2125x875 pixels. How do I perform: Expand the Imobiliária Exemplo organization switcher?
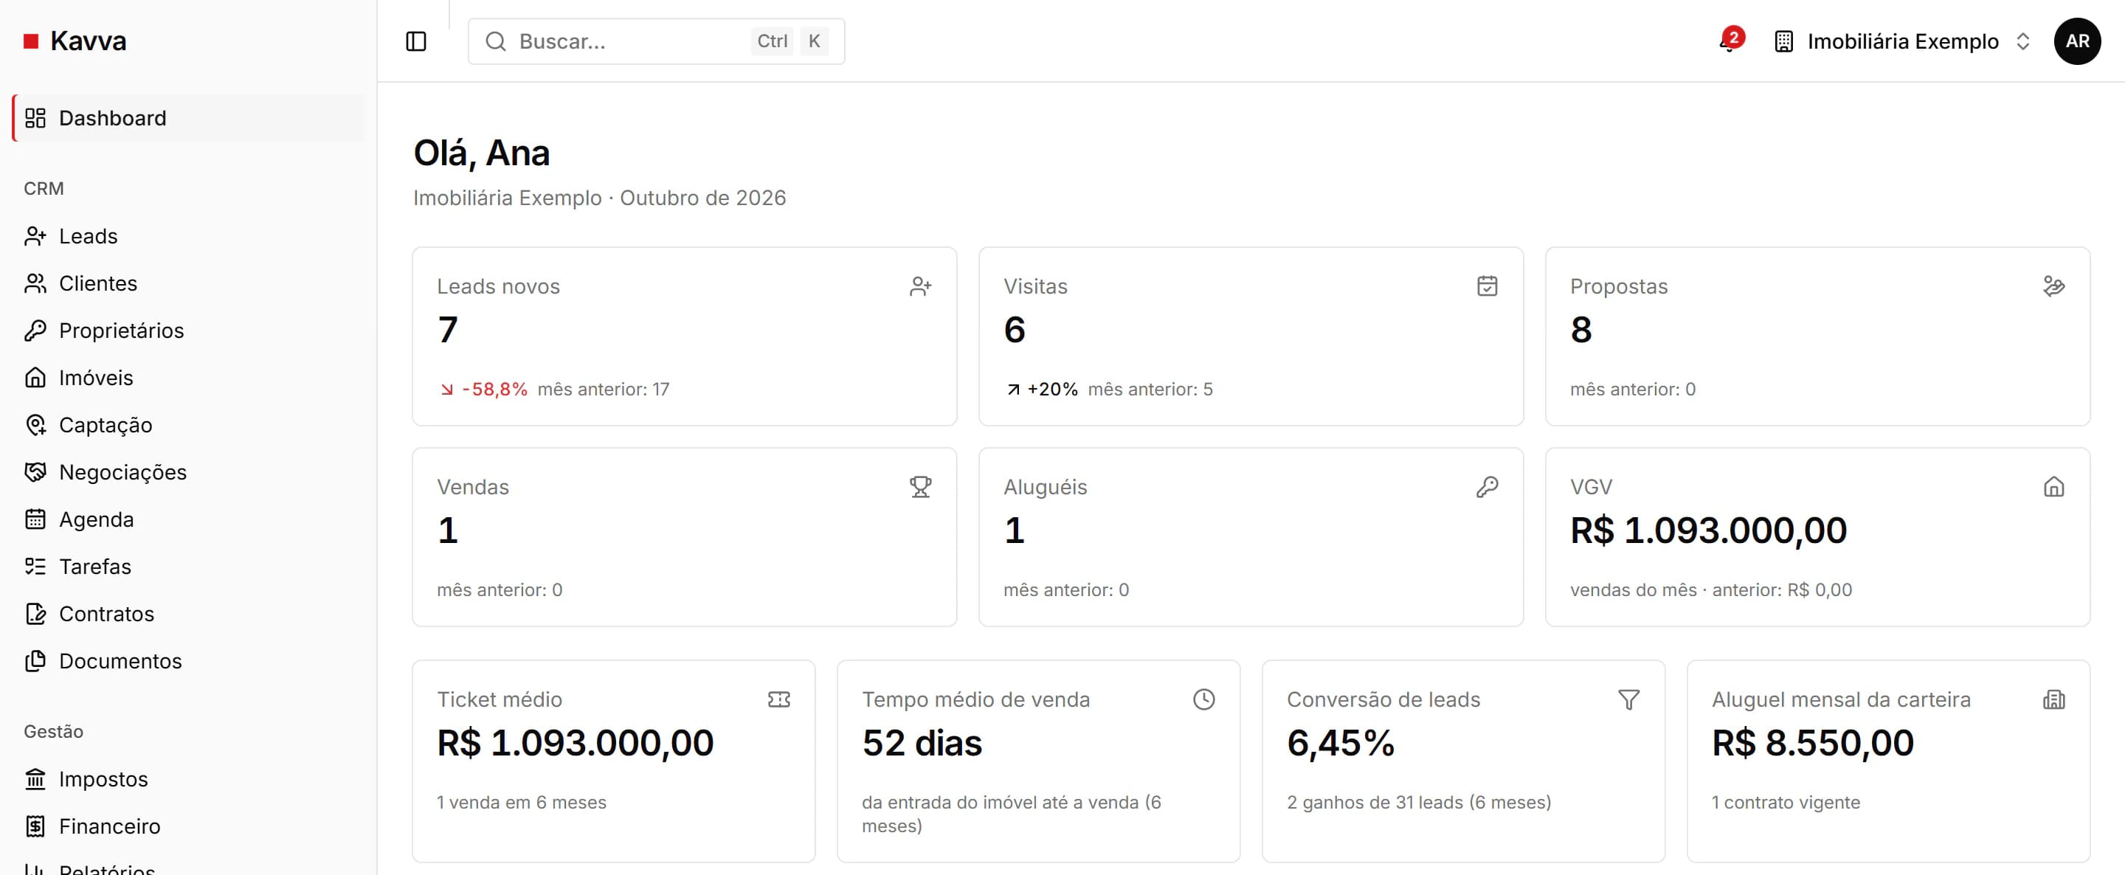pyautogui.click(x=1901, y=41)
